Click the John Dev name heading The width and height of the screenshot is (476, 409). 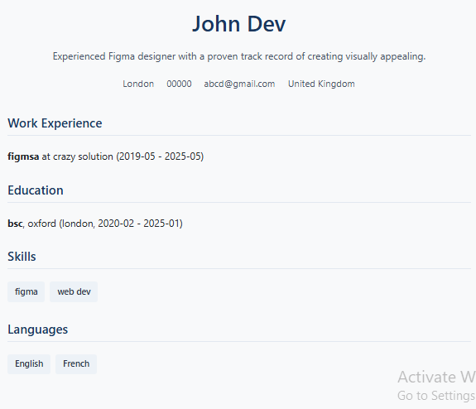point(239,24)
